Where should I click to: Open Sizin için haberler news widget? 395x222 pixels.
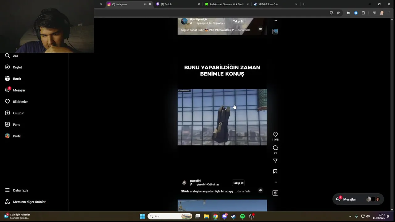point(17,216)
